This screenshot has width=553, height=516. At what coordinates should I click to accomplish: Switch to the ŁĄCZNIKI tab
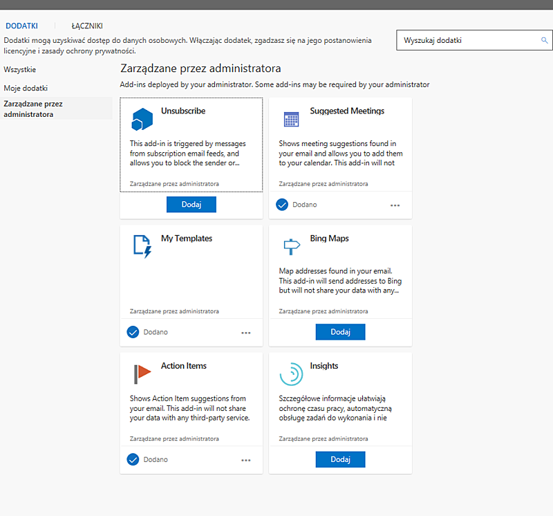pos(86,26)
